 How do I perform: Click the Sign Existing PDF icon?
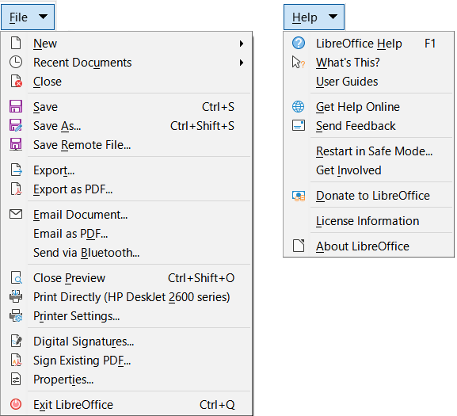[16, 360]
